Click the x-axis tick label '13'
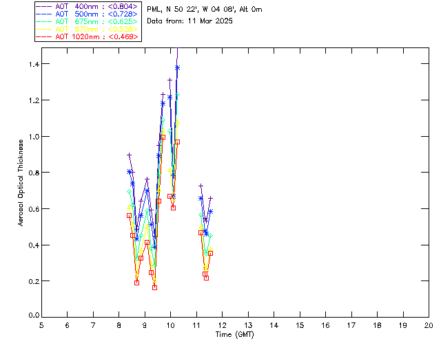The image size is (441, 352). 248,326
